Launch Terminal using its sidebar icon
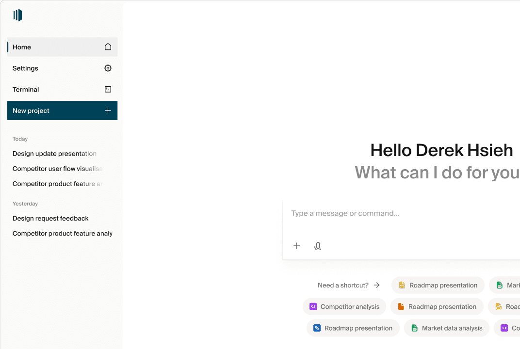 pyautogui.click(x=108, y=89)
